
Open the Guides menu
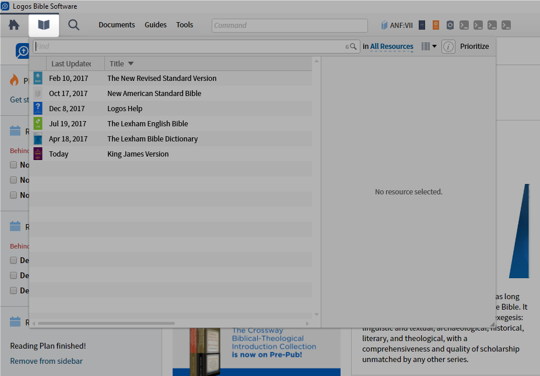(x=155, y=25)
